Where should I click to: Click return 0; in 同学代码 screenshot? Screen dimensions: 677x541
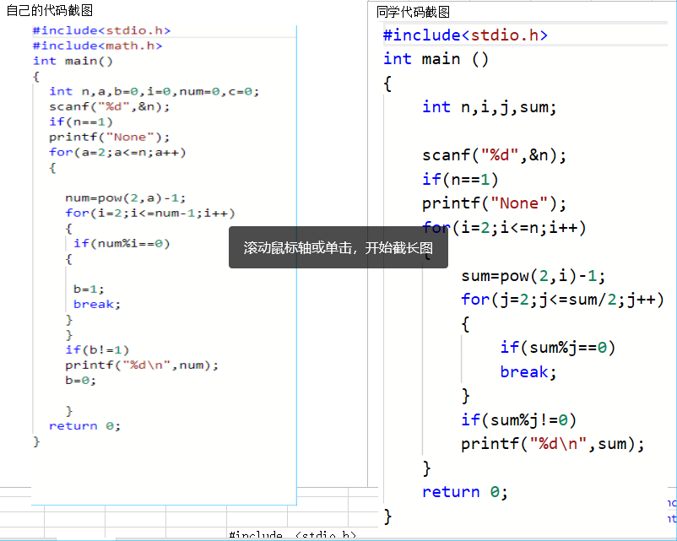(465, 492)
